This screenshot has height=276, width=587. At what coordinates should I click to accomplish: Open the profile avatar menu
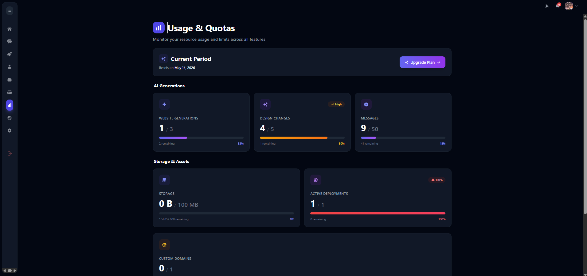(569, 6)
